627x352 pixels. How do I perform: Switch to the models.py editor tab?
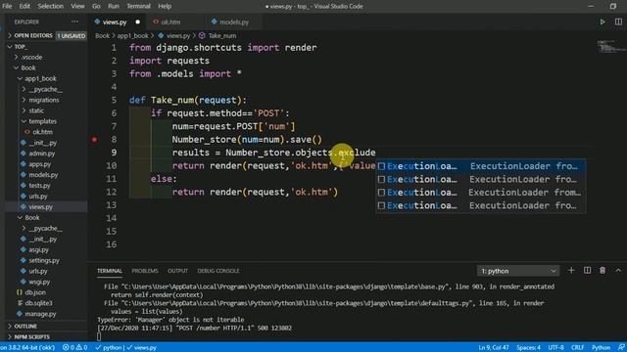point(234,22)
